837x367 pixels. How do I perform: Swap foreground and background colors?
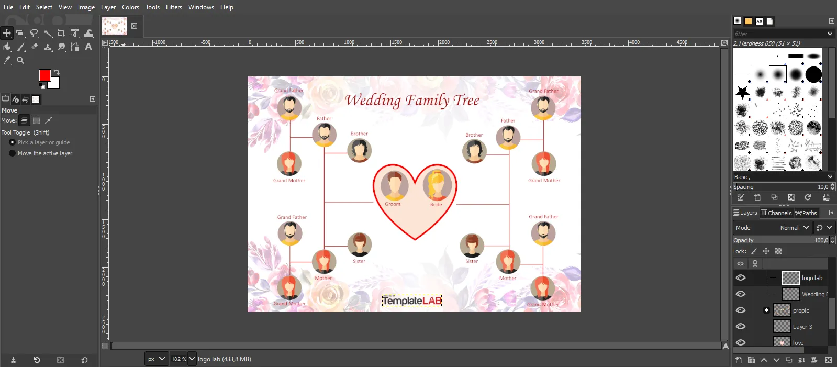coord(57,72)
